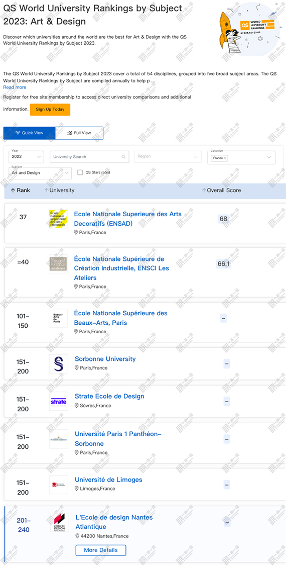Click the Limoges,France location text
Screen dimensions: 286x567
(x=97, y=489)
